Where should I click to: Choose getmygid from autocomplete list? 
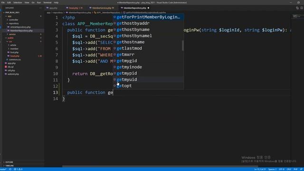148,61
